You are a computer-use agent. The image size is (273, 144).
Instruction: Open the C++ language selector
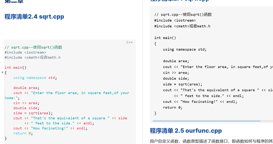[x=129, y=42]
